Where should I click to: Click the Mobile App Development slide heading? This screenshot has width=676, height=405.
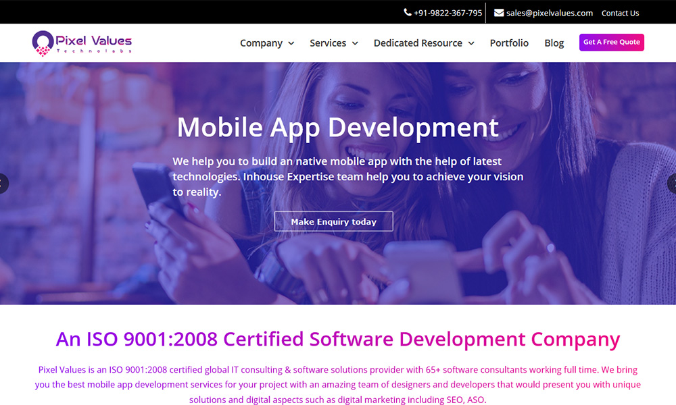(x=337, y=127)
